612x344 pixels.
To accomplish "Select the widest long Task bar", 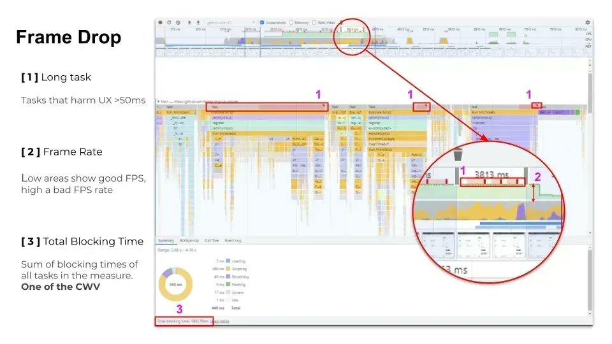I will click(267, 107).
